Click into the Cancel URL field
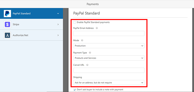 109,70
